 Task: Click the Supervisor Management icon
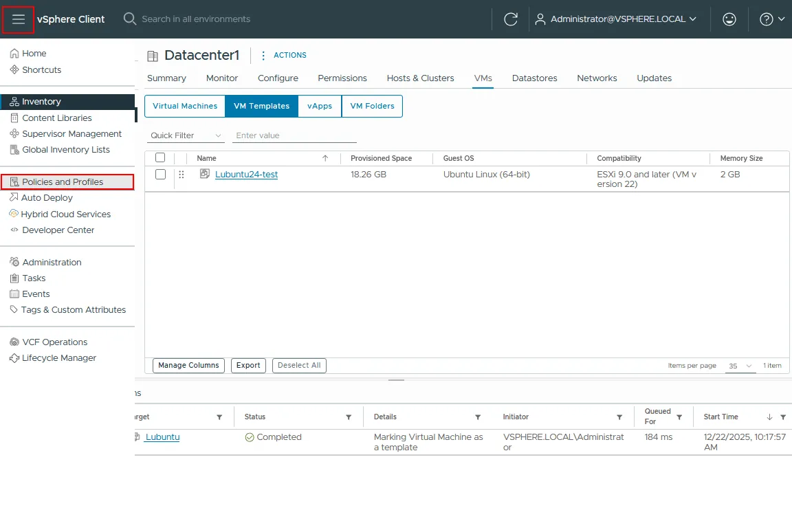click(14, 133)
